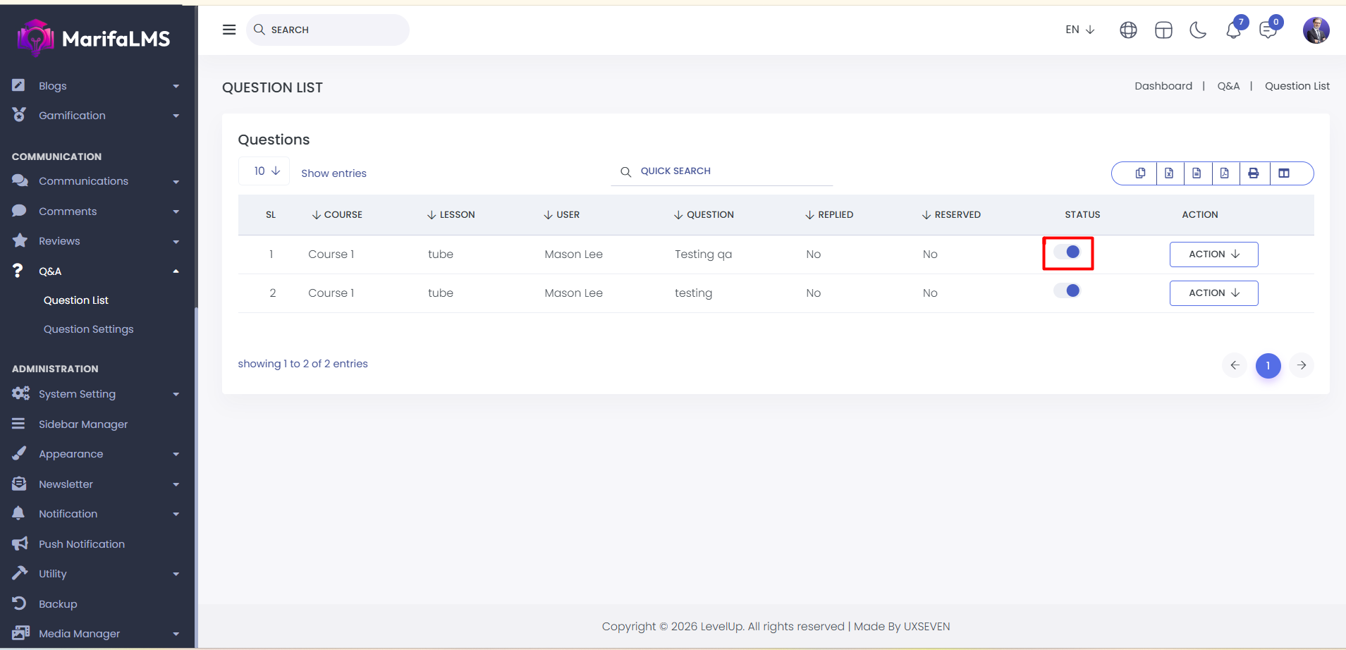
Task: Switch to dark mode with the moon icon
Action: click(1198, 30)
